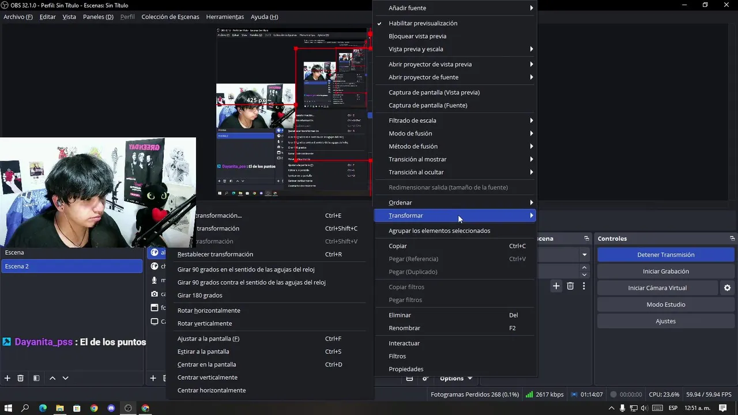Move scene up with the Scenes up arrow
The height and width of the screenshot is (415, 738).
52,378
